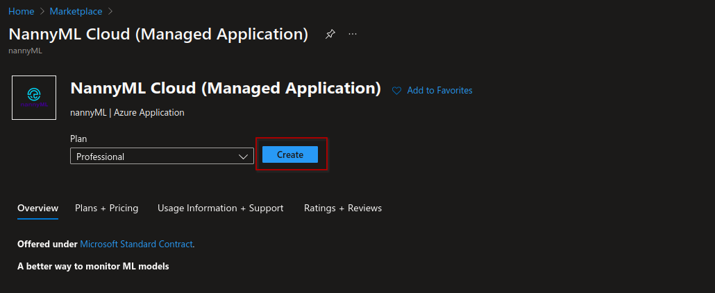Click the 'nannyML | Azure Application' publisher text
This screenshot has width=715, height=293.
point(127,112)
